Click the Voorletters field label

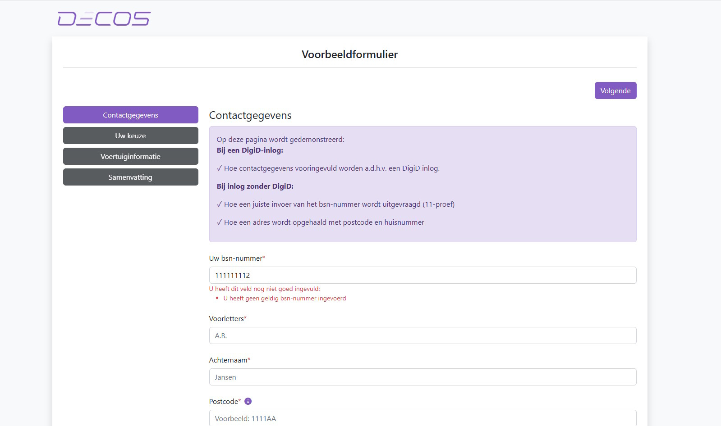[226, 319]
